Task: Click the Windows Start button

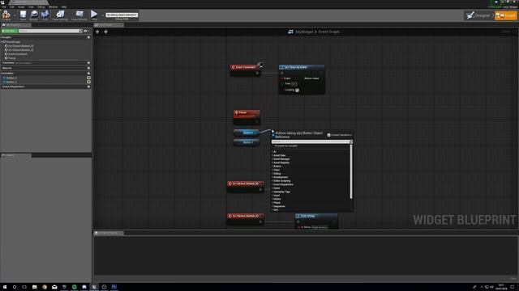Action: click(5, 287)
